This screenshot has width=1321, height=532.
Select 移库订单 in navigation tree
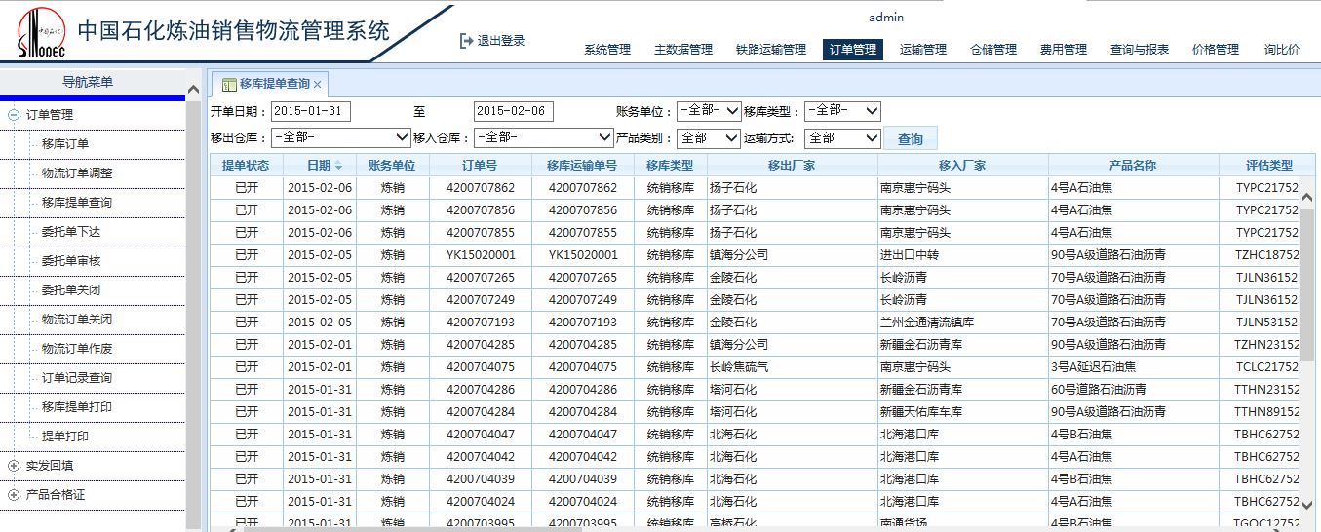(x=65, y=144)
